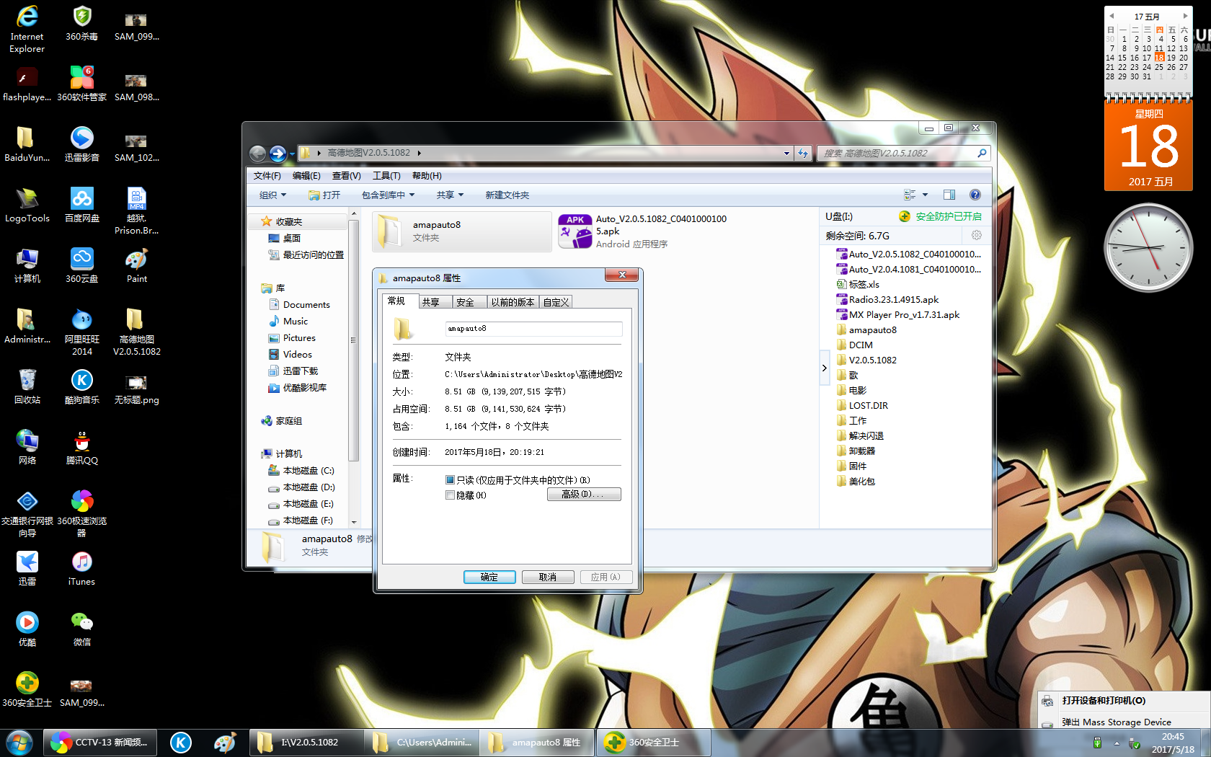The image size is (1211, 757).
Task: Open 酷狗 icon in the taskbar
Action: pos(181,743)
